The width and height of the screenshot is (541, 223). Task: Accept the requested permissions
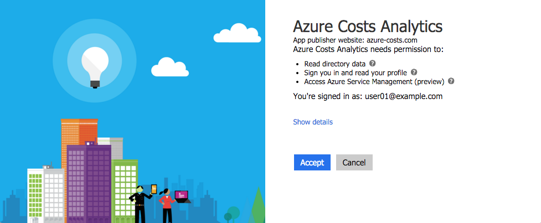(x=312, y=162)
